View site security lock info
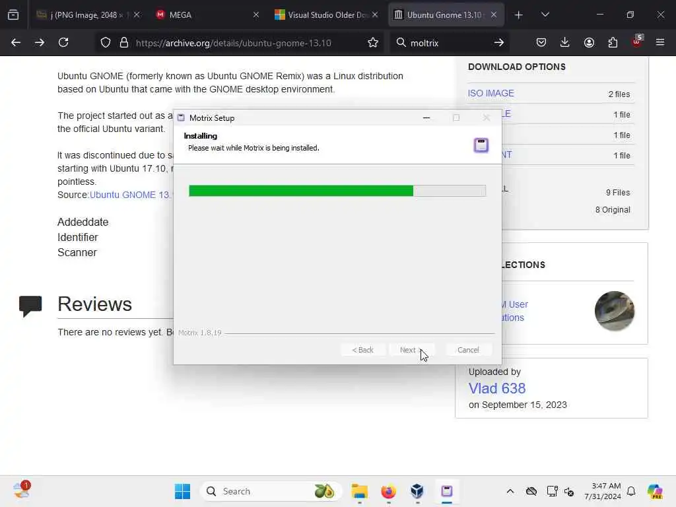The image size is (676, 507). [x=124, y=43]
